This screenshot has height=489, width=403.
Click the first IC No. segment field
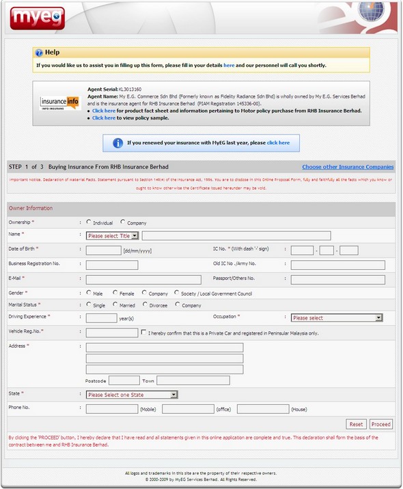(x=302, y=251)
